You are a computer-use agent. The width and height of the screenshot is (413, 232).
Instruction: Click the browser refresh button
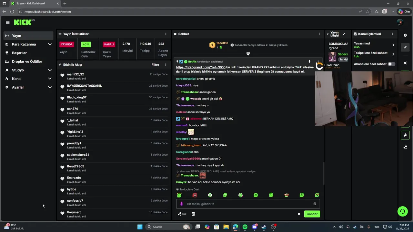(x=12, y=12)
